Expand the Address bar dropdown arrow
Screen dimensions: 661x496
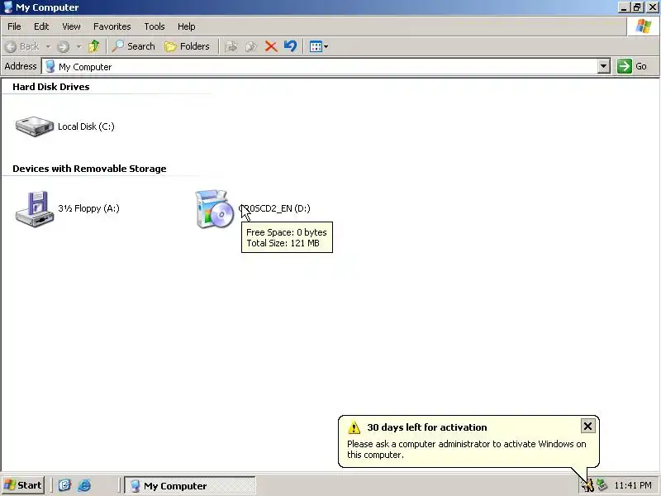pyautogui.click(x=604, y=66)
